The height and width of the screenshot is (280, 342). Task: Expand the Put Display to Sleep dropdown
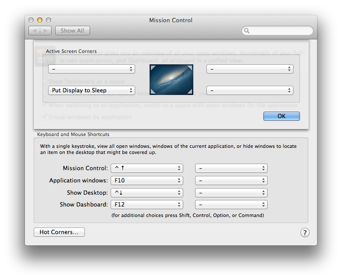[91, 91]
